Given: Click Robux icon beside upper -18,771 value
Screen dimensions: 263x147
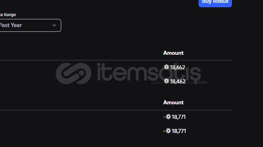Looking at the screenshot, I should tap(168, 117).
